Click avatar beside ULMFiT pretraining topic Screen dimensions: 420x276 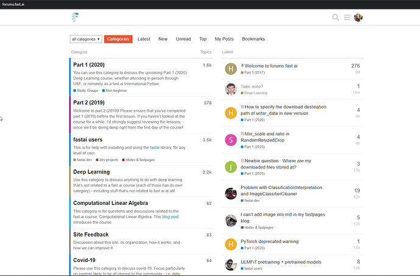coord(231,265)
